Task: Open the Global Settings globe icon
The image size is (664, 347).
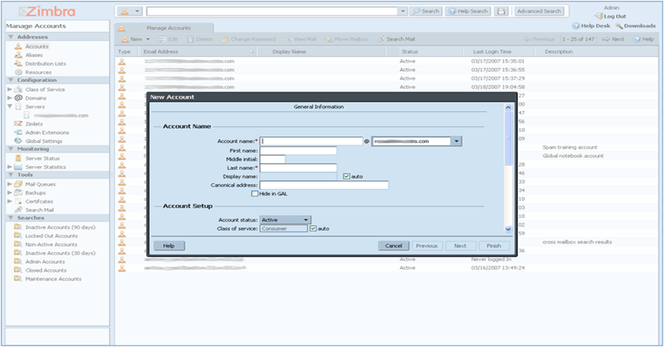Action: (18, 141)
